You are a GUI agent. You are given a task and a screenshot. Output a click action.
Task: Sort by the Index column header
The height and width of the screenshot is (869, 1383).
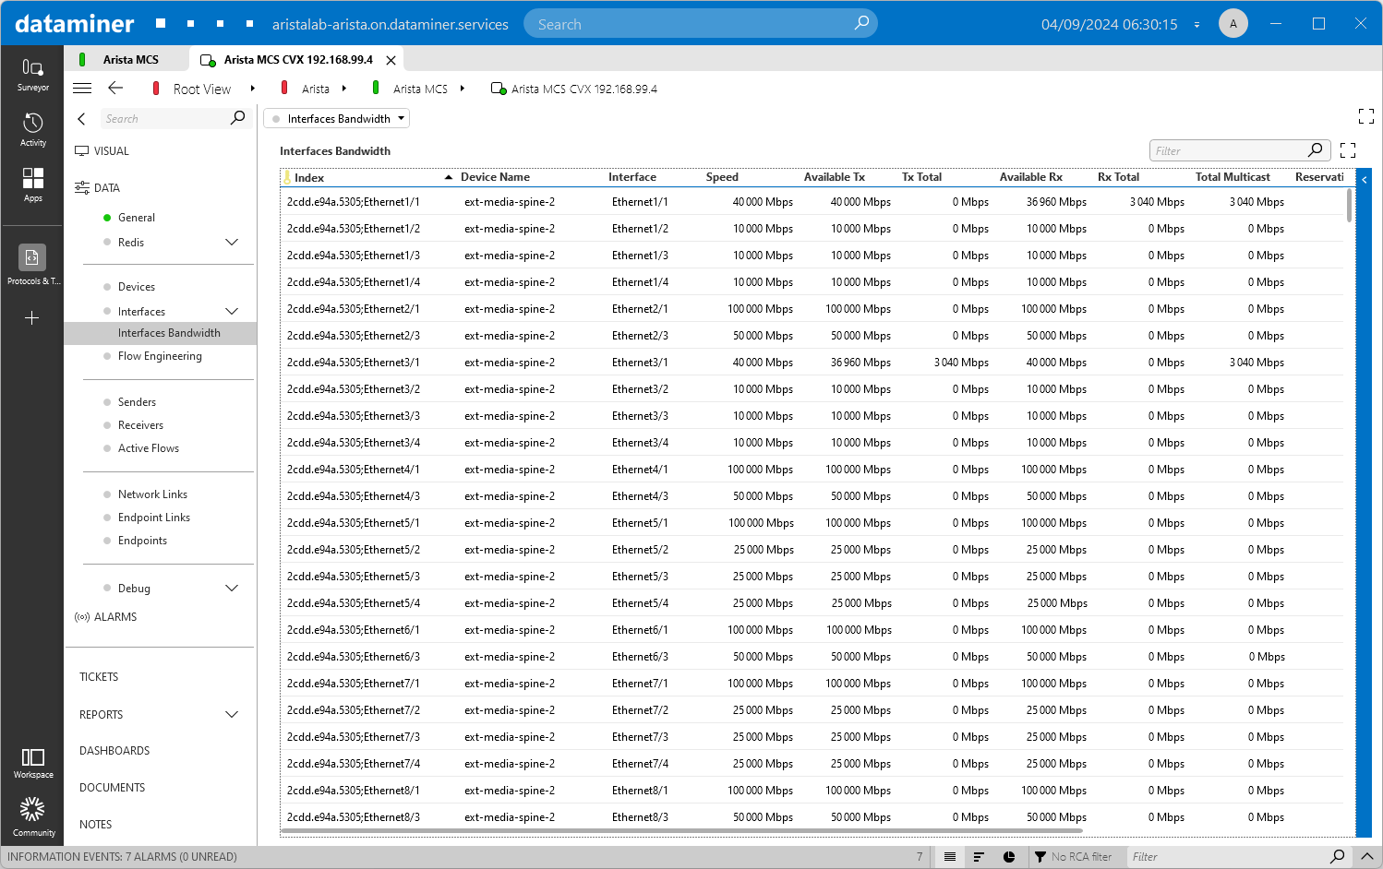309,178
